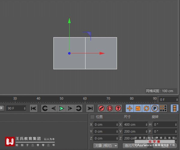Toggle rotation keyframe recording icon
Screen dimensions: 180x150
click(146, 108)
